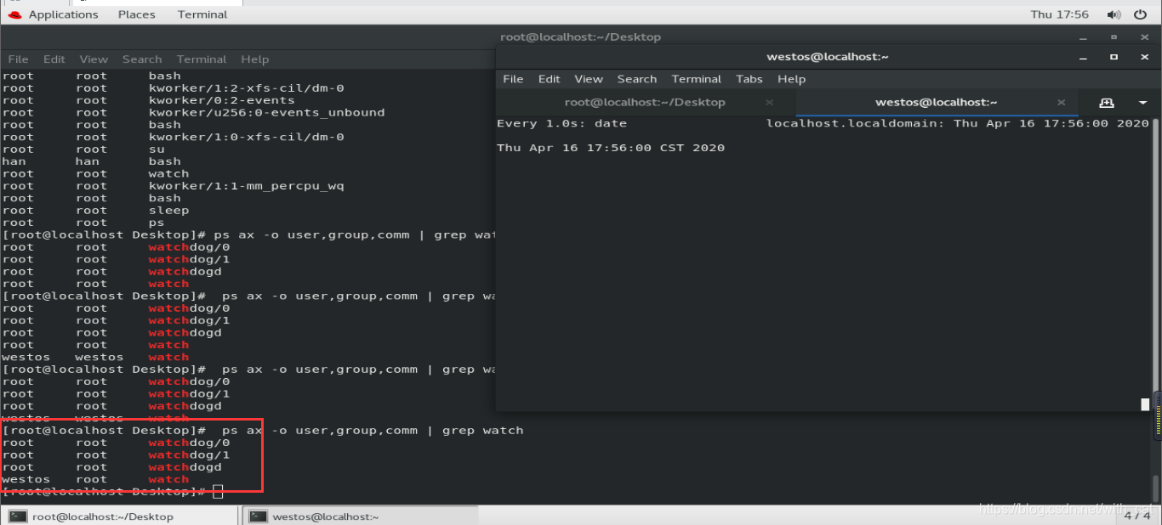
Task: Click the 'kworker/0:2-events' process line
Action: [x=148, y=100]
